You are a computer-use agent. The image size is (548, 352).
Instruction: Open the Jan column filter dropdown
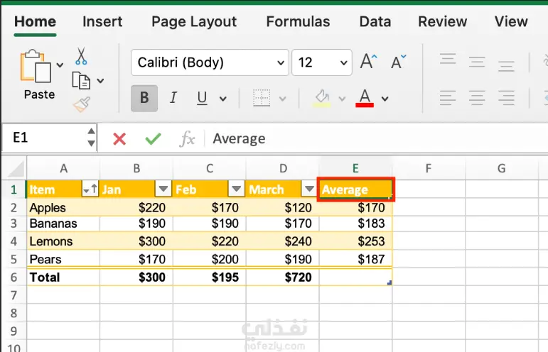tap(163, 189)
